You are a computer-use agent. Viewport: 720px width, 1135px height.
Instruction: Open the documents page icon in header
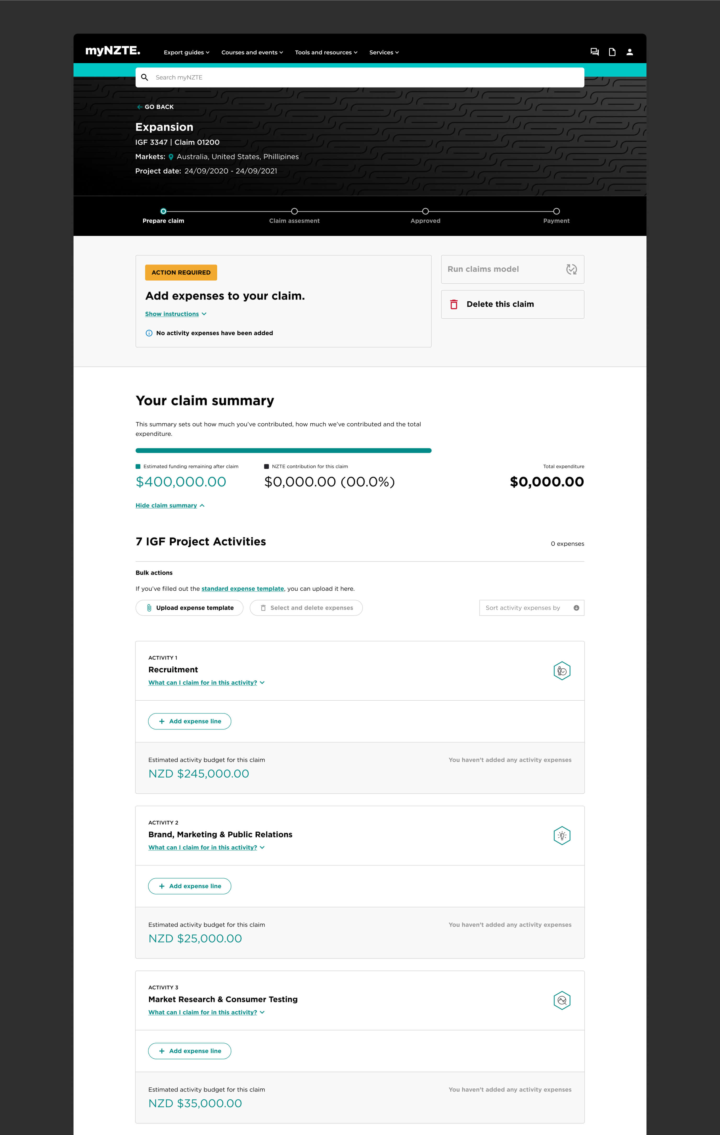[x=612, y=52]
